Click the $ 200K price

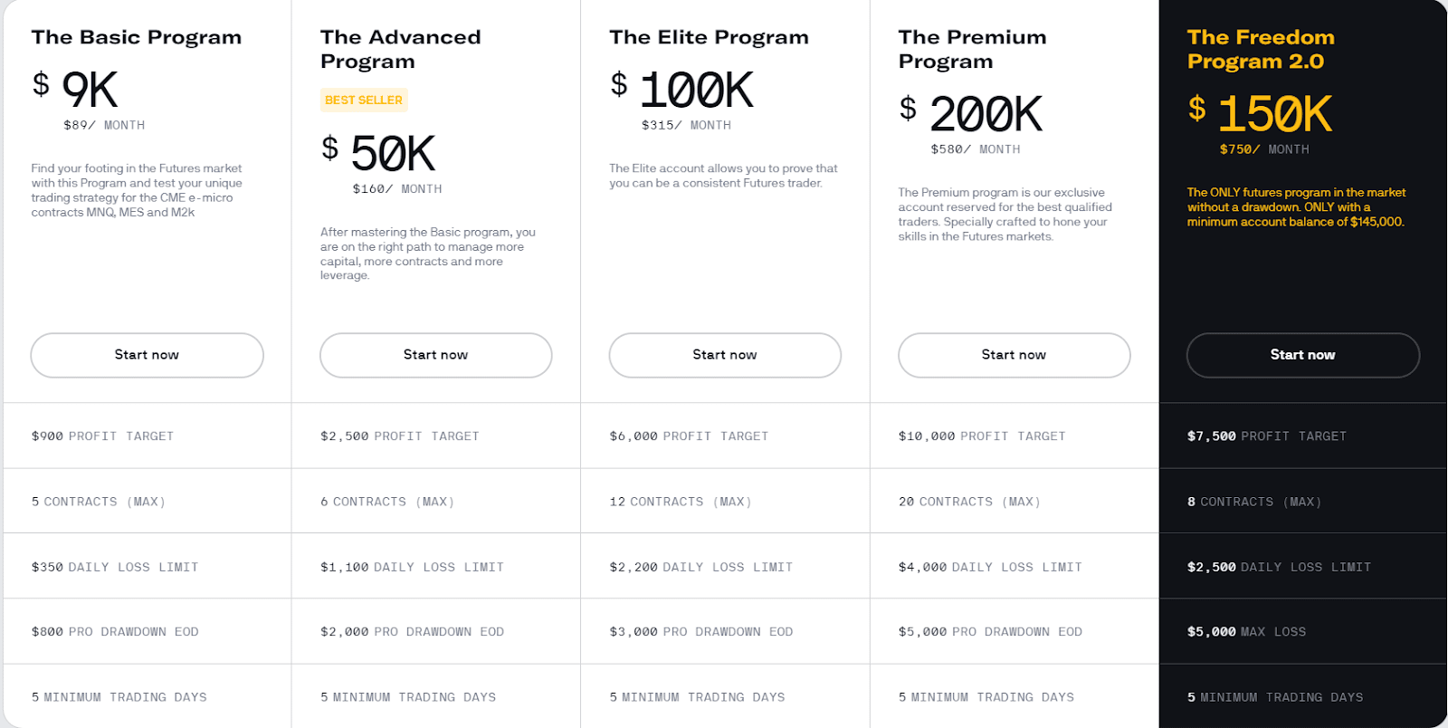coord(970,113)
